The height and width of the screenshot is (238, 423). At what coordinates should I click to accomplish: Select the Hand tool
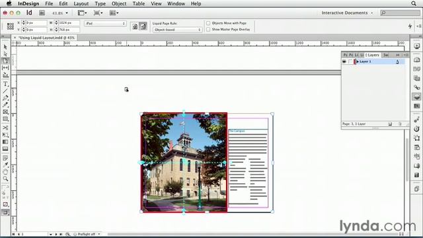[5, 172]
